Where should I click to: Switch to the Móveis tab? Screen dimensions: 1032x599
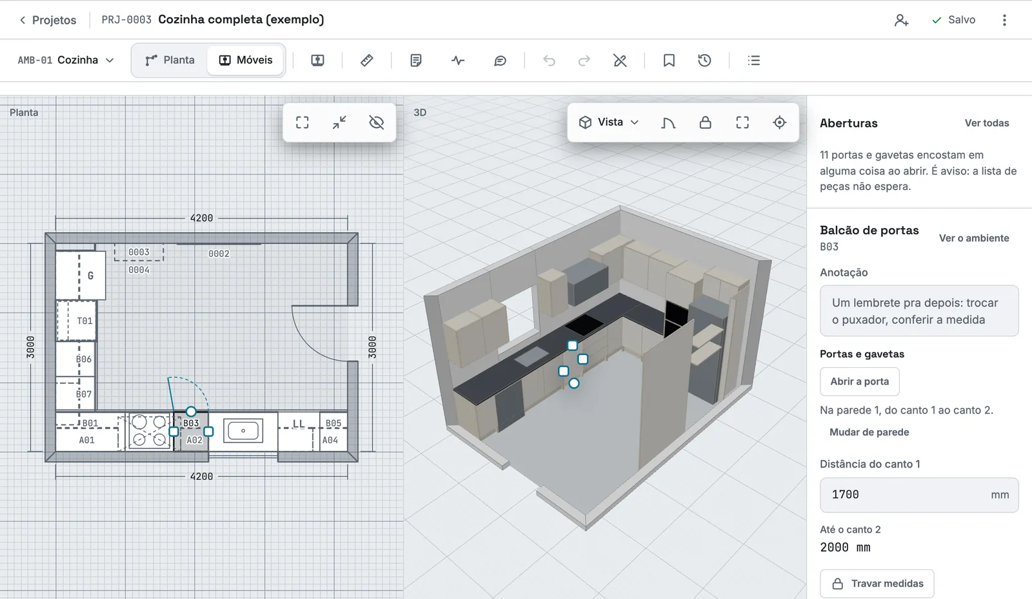(246, 60)
